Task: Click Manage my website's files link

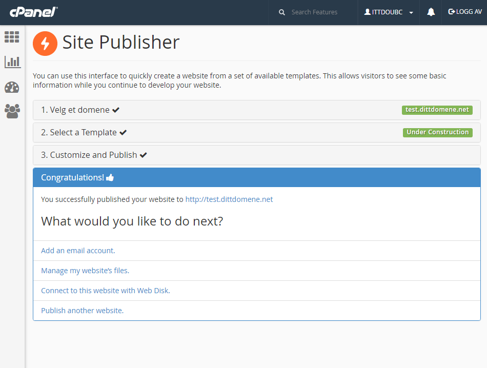Action: point(85,271)
